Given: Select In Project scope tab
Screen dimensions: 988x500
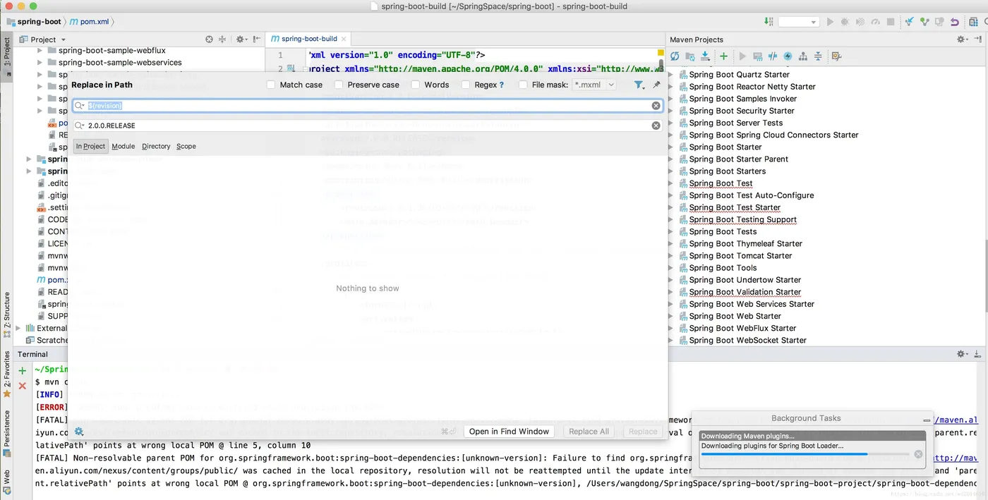Looking at the screenshot, I should click(x=90, y=146).
